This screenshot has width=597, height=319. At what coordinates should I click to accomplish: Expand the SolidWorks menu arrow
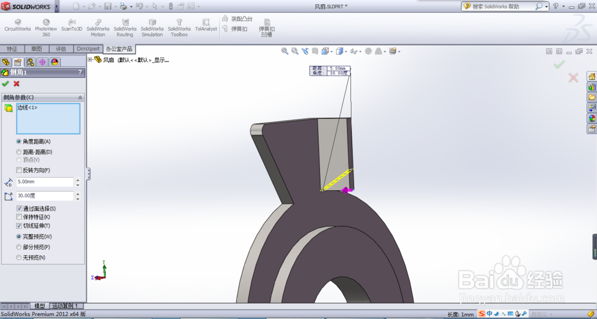pyautogui.click(x=57, y=7)
